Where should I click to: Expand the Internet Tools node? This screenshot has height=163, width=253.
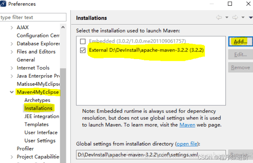[x=12, y=68]
